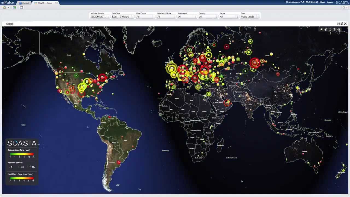Expand the Region filter dropdown

(229, 17)
